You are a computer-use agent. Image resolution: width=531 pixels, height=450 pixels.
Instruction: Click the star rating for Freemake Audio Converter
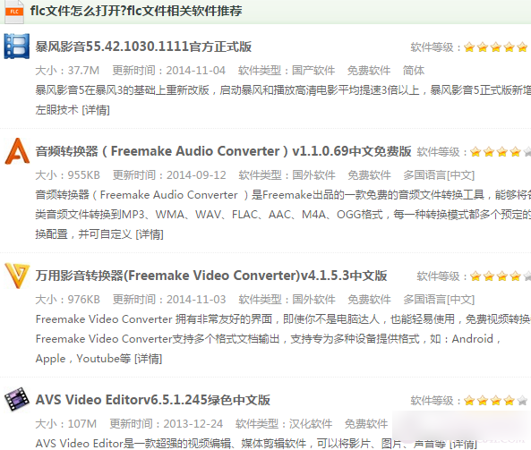(501, 151)
